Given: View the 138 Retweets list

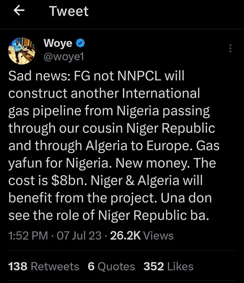Looking at the screenshot, I should click(x=44, y=266).
